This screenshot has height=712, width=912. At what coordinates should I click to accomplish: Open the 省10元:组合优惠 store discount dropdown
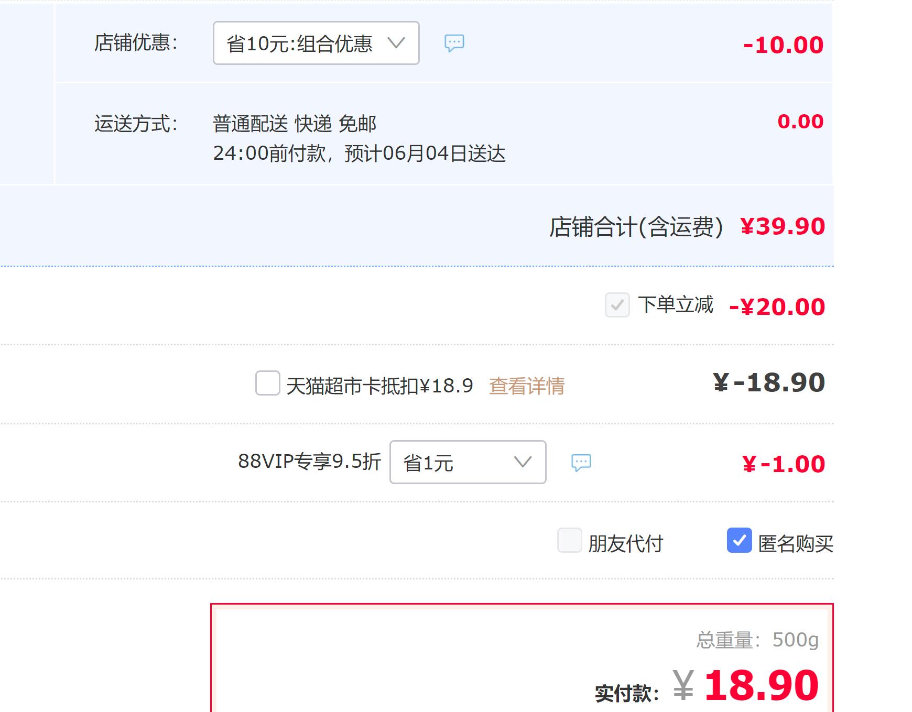coord(316,43)
